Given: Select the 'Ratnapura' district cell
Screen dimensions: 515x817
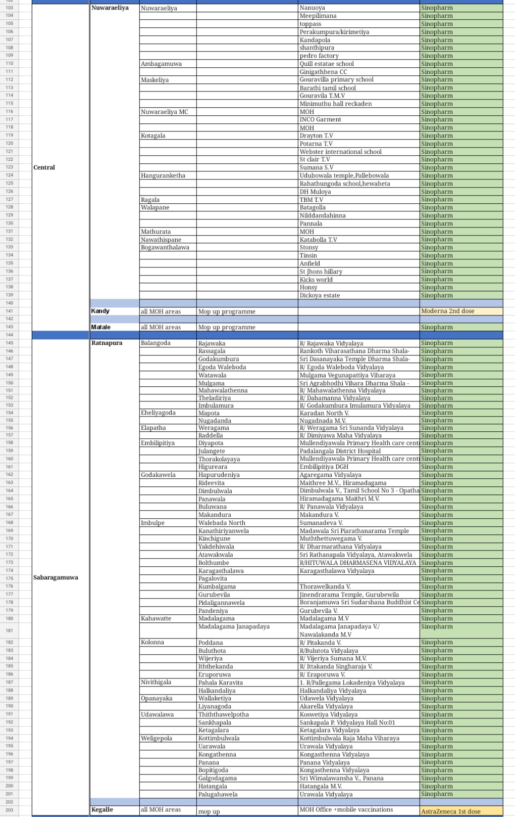Looking at the screenshot, I should (x=114, y=343).
